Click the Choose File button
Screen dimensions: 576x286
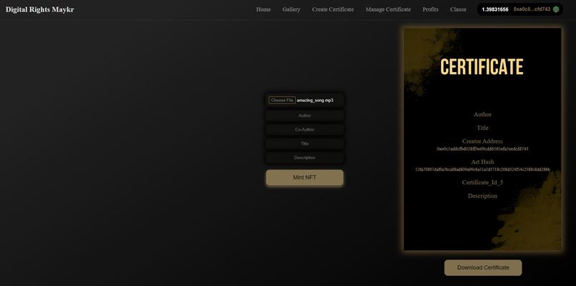(282, 100)
